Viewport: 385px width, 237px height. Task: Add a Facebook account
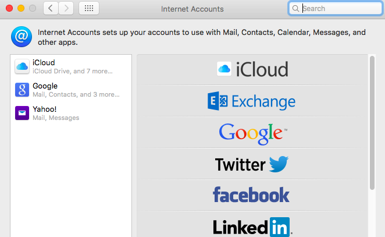[x=252, y=195]
